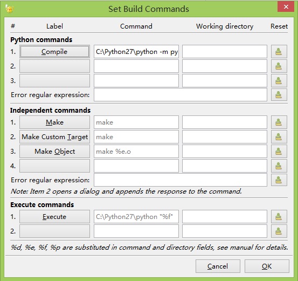Screen dimensions: 298x281
Task: Reset Python error regular expression field
Action: (279, 94)
